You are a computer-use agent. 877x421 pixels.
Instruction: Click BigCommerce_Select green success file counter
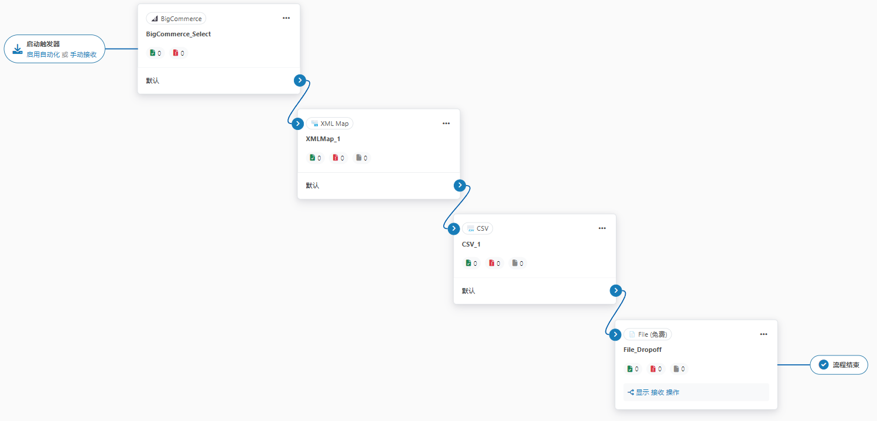click(x=155, y=53)
